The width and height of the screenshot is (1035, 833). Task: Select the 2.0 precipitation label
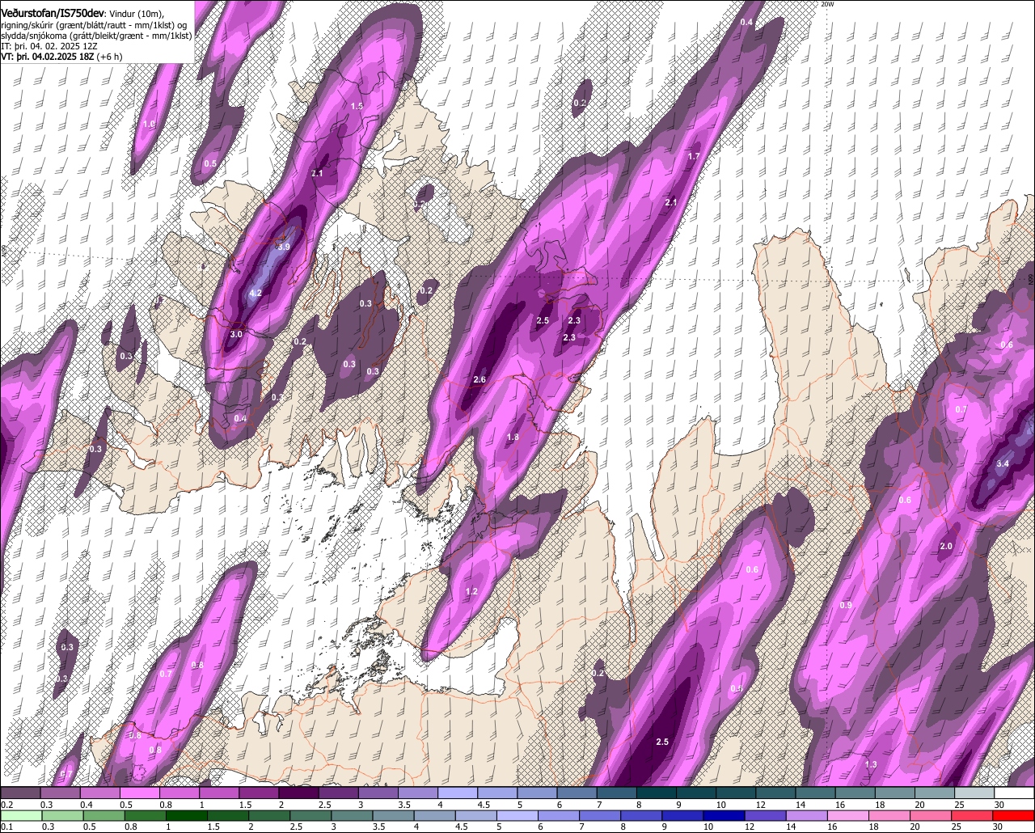click(946, 547)
